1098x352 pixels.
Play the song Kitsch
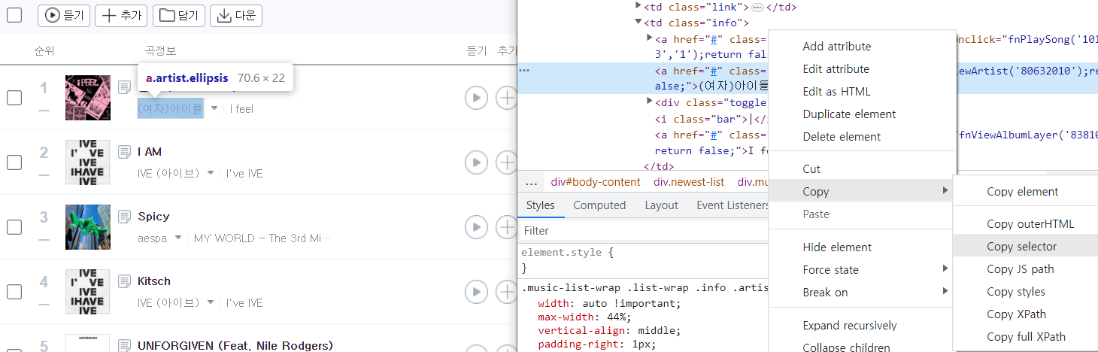coord(476,292)
